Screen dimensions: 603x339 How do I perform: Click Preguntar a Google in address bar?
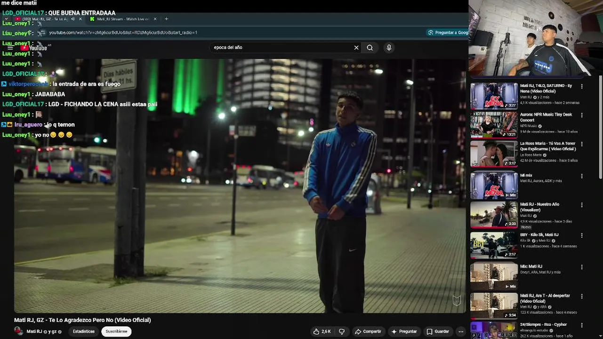[x=448, y=32]
